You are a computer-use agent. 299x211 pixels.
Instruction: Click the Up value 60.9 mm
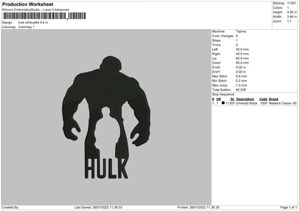242,58
